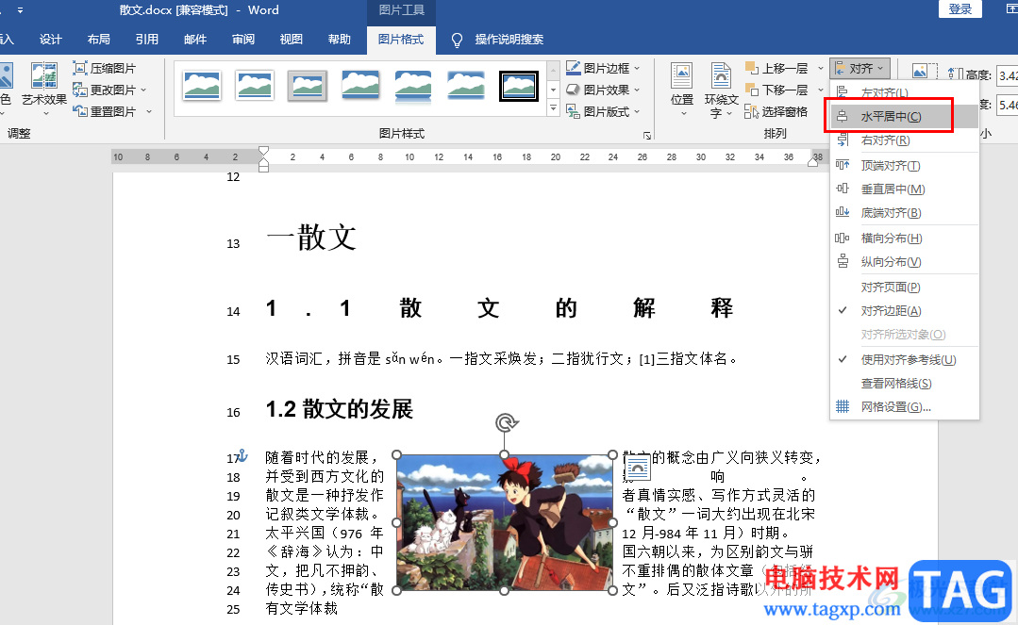Viewport: 1018px width, 625px height.
Task: Apply the third gray-bordered picture style thumbnail
Action: point(307,86)
